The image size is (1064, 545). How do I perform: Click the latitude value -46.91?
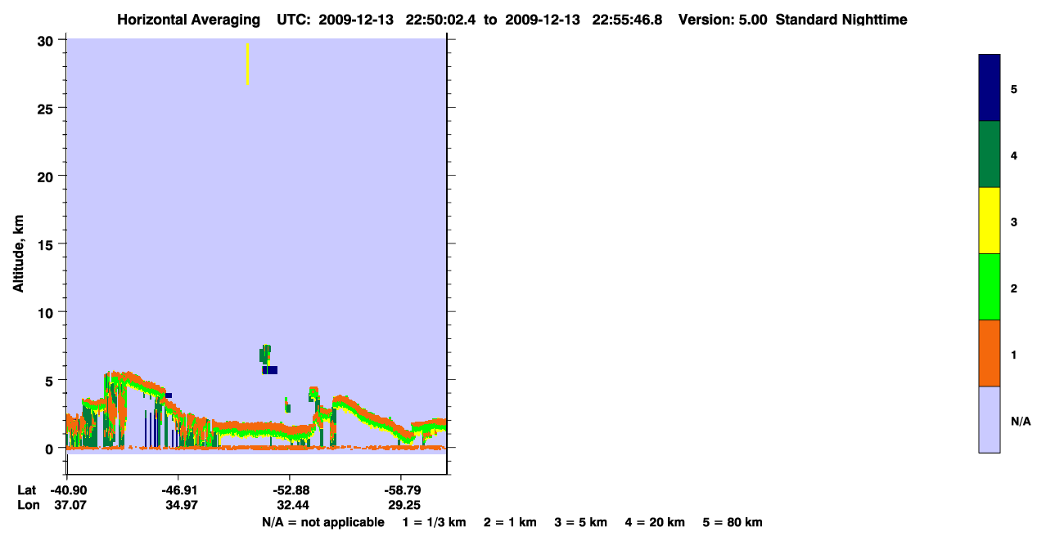178,490
